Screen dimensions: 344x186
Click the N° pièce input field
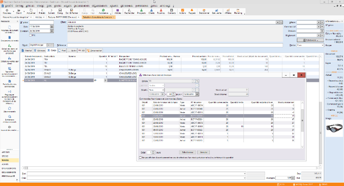point(41,23)
